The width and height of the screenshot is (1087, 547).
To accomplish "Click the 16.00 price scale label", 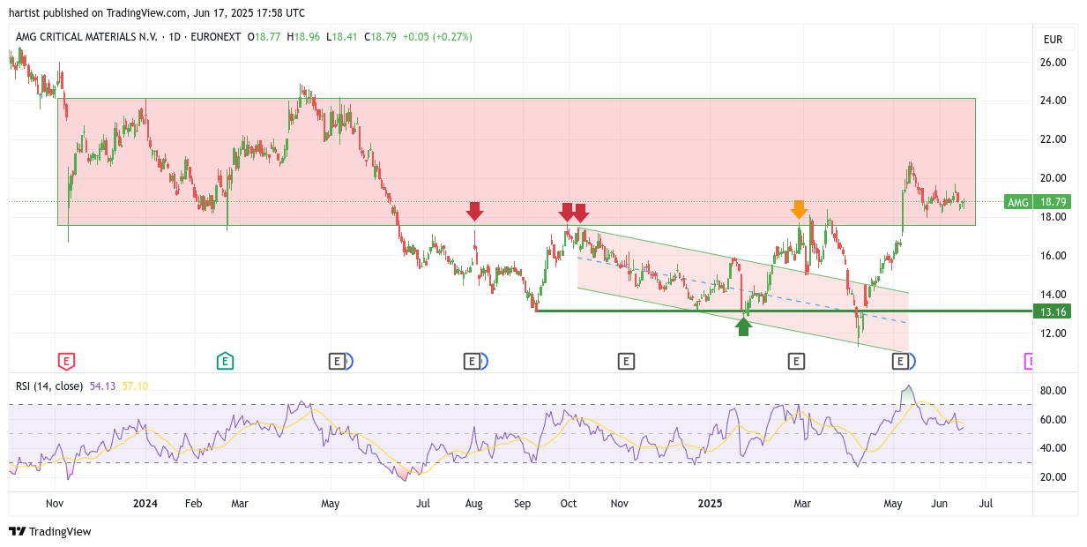I will 1053,256.
